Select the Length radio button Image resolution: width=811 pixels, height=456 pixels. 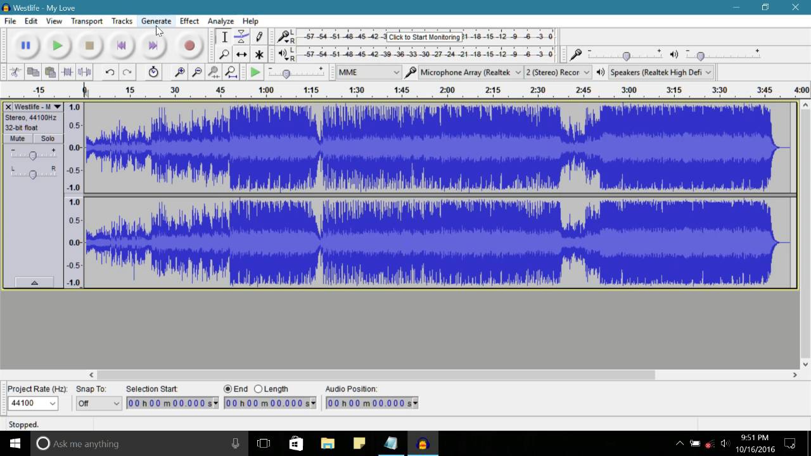258,389
